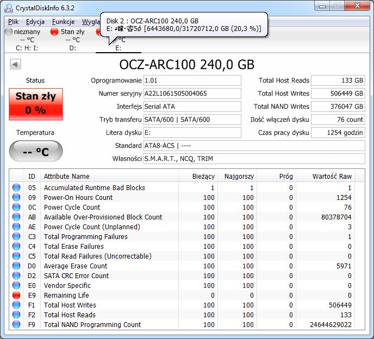
Task: Go to previous disk with left arrow
Action: click(16, 64)
